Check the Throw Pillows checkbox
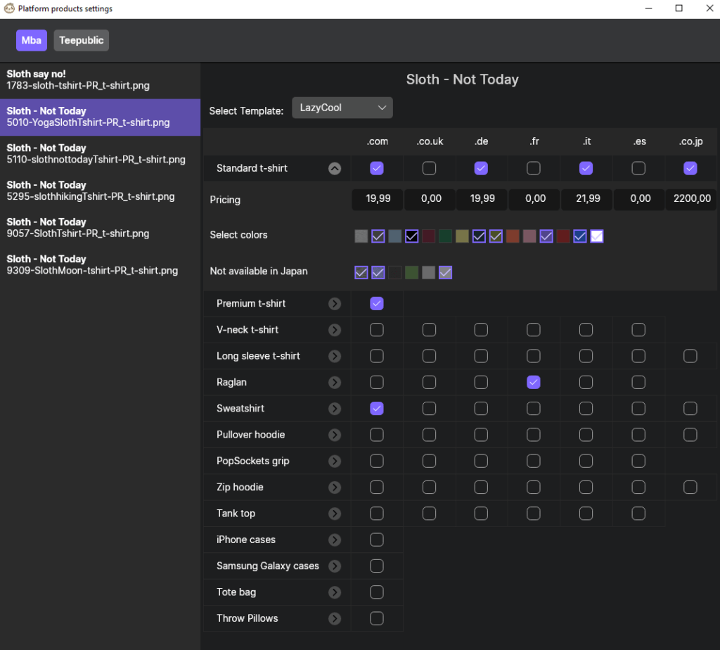 click(x=377, y=618)
